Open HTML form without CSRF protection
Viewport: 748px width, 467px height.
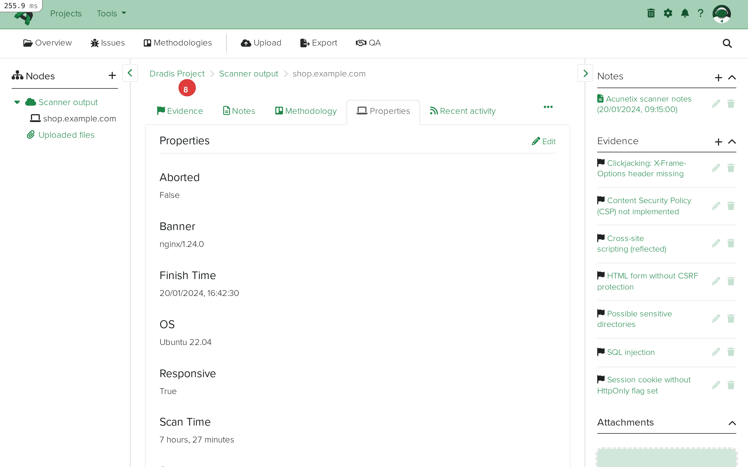(647, 281)
